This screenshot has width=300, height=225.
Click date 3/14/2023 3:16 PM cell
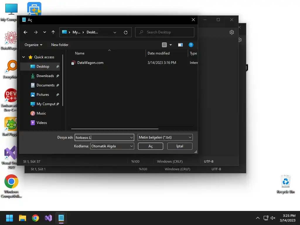tap(162, 63)
